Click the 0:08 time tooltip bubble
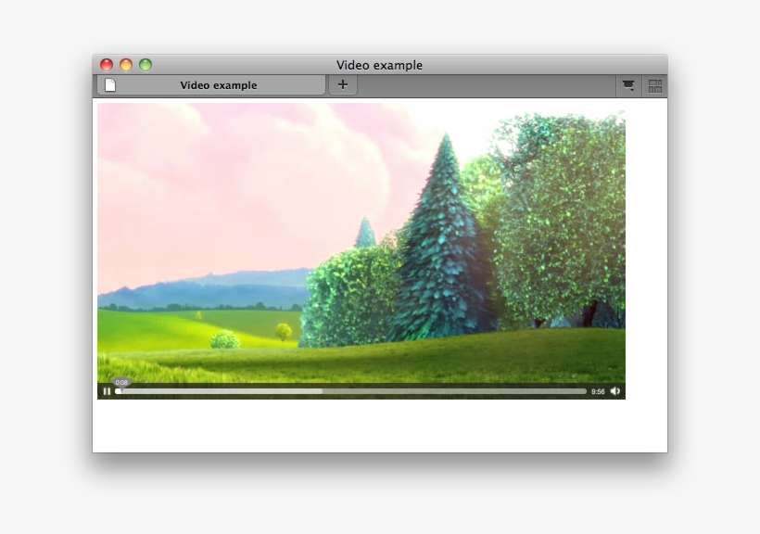760x534 pixels. point(120,380)
